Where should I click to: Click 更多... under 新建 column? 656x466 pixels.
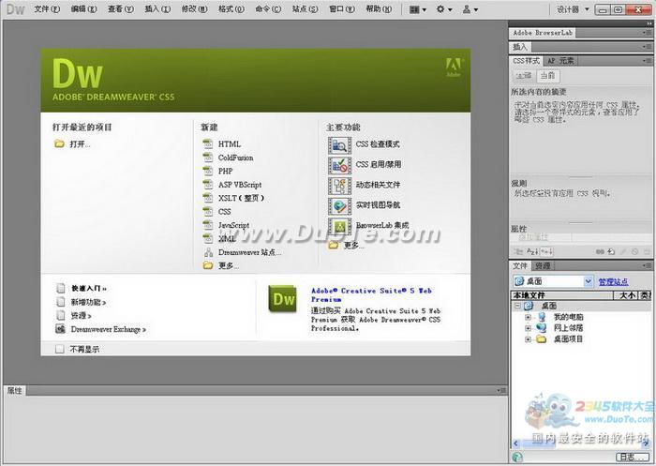[x=229, y=265]
